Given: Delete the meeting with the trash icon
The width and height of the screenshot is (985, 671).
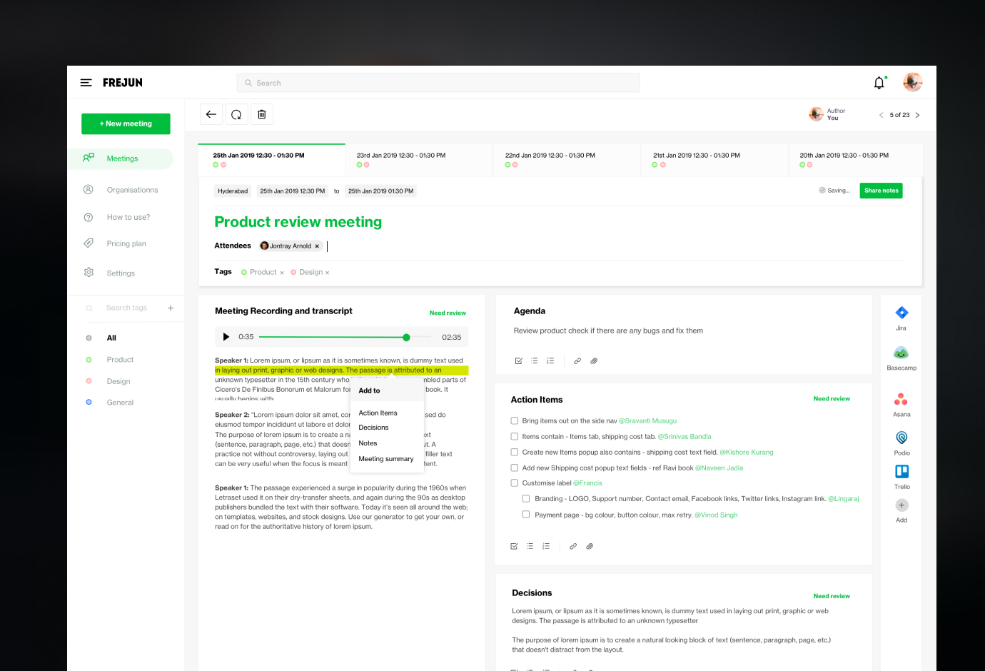Looking at the screenshot, I should (262, 114).
